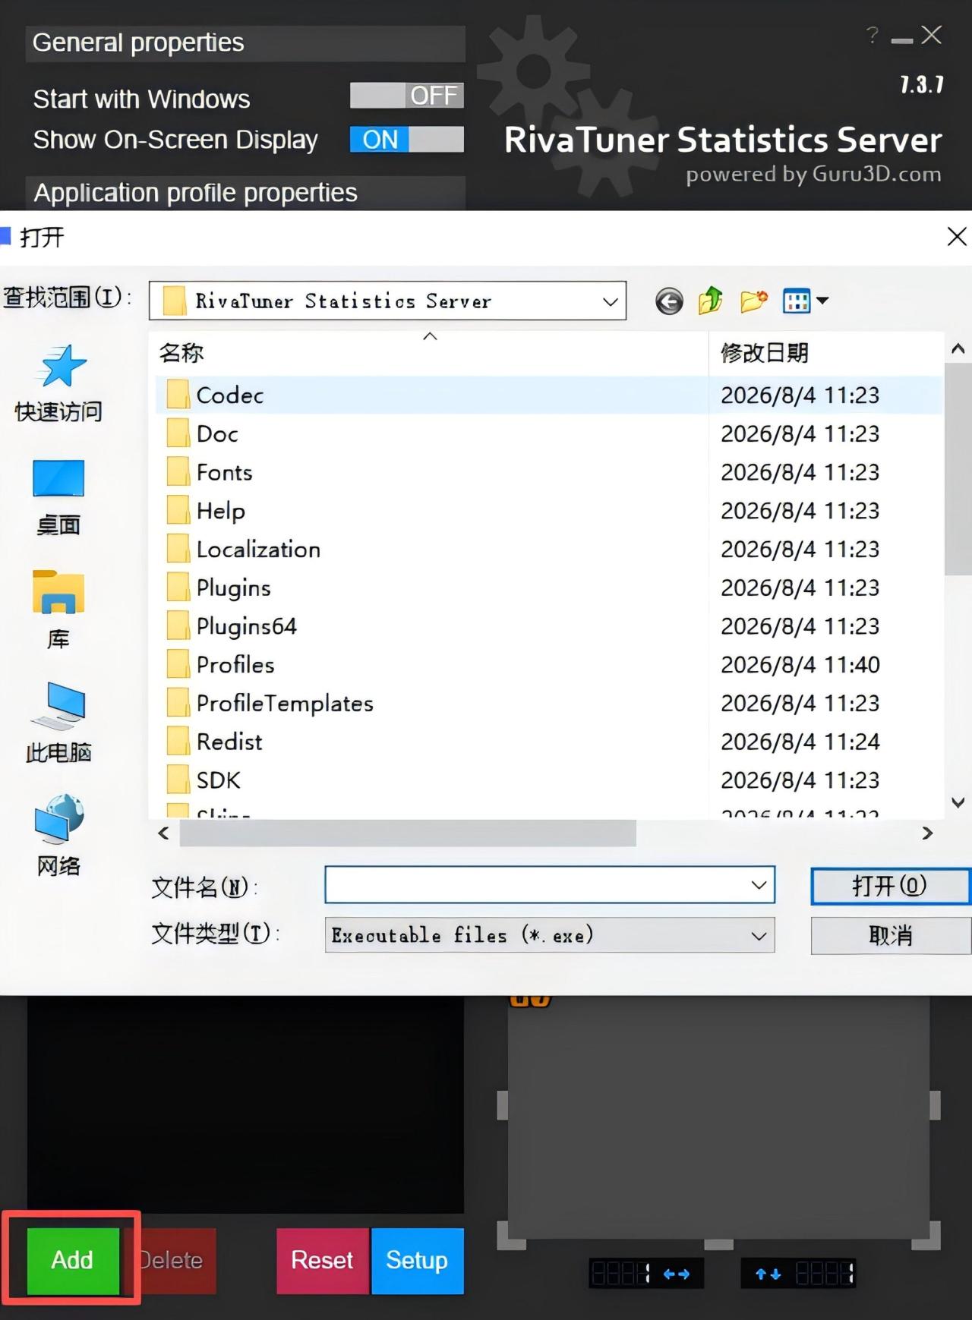Create a new folder icon
Viewport: 972px width, 1320px height.
[753, 301]
